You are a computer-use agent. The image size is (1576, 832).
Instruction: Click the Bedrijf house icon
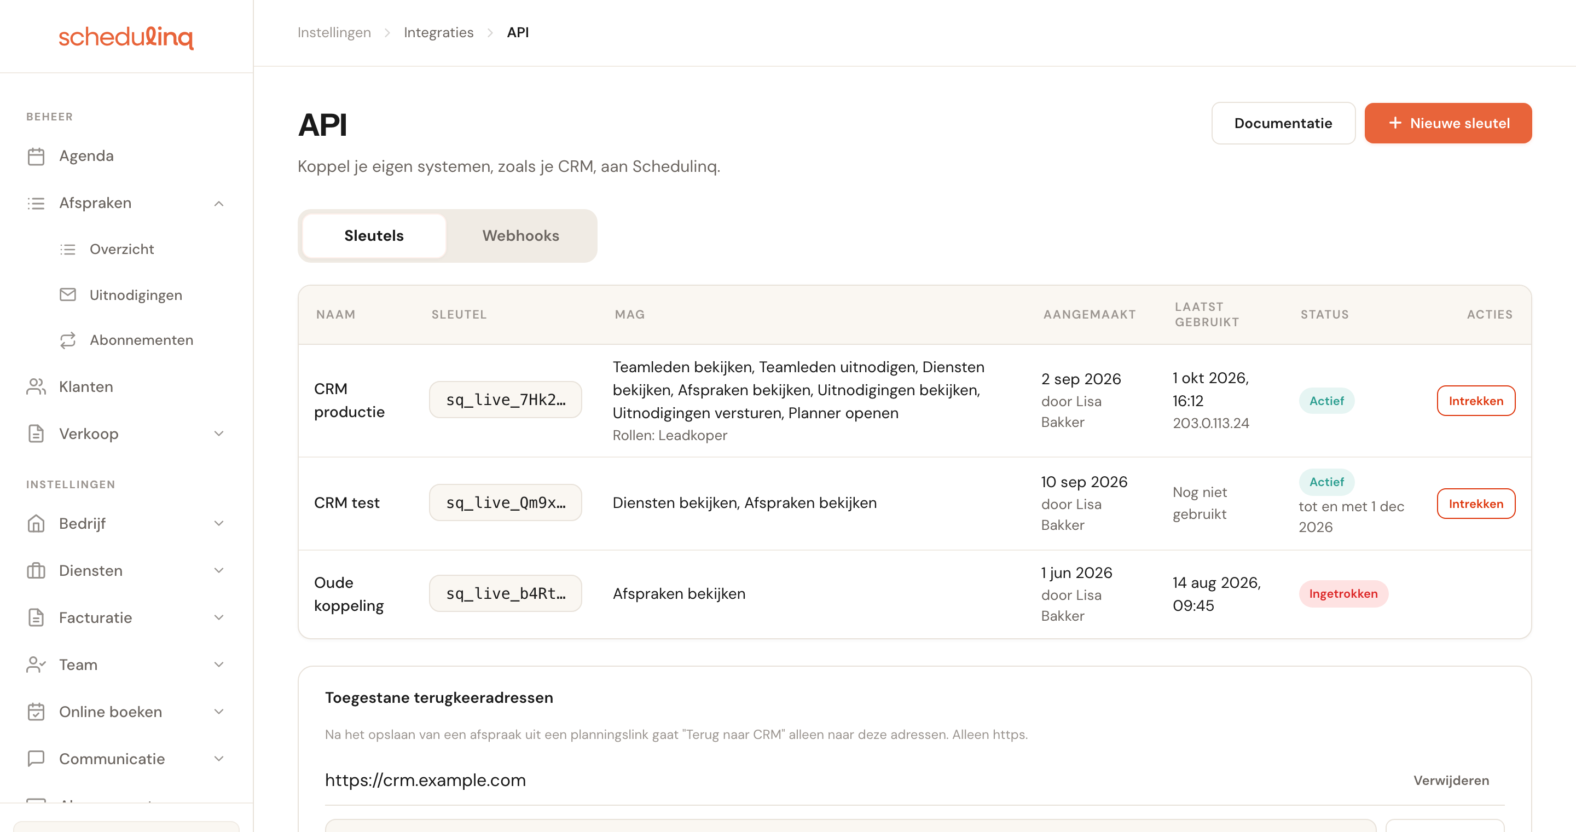pyautogui.click(x=36, y=524)
